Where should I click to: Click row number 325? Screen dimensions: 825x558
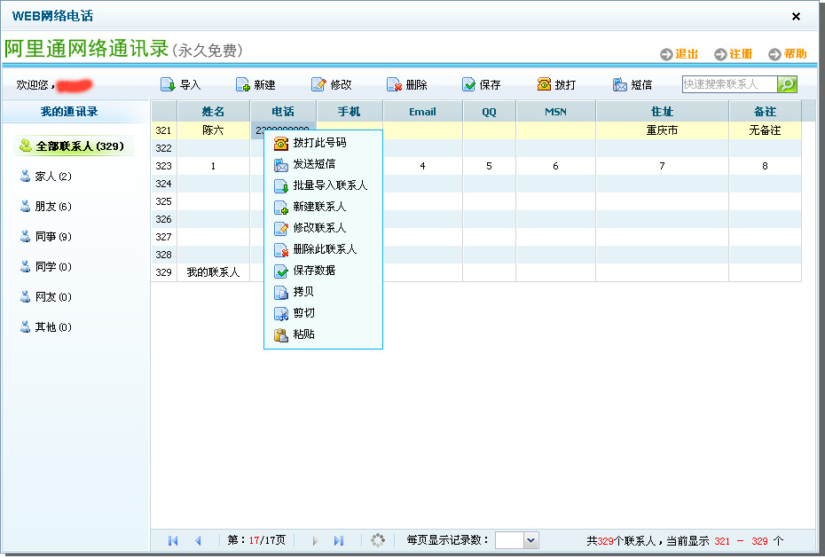click(163, 201)
